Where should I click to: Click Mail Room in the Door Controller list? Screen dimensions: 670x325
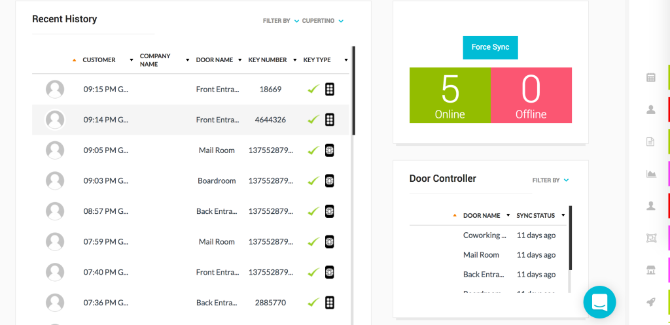coord(481,255)
